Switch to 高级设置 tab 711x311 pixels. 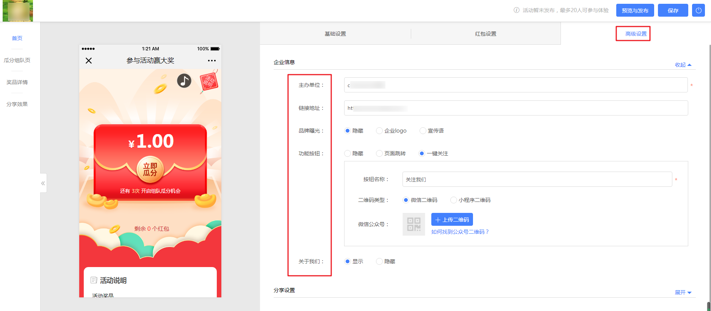[636, 34]
